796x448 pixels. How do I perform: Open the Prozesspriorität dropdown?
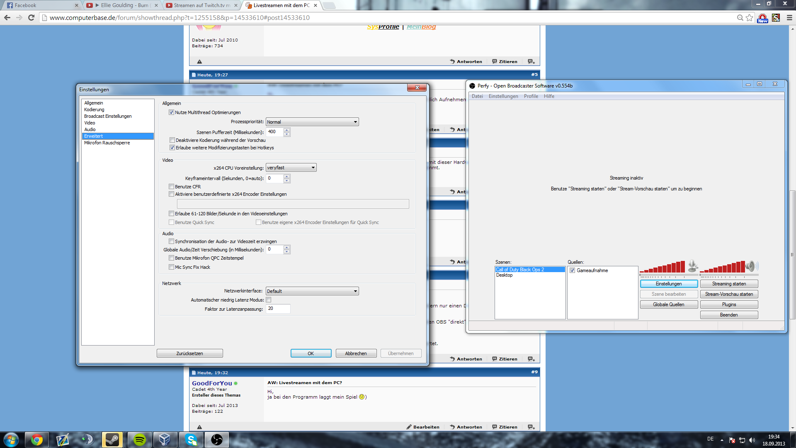click(x=312, y=122)
